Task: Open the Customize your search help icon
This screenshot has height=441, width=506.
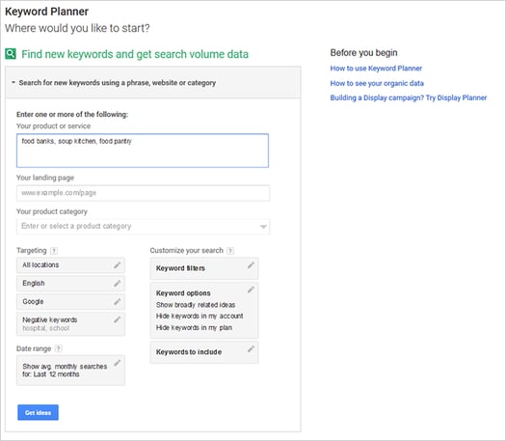Action: click(x=230, y=251)
